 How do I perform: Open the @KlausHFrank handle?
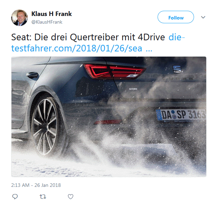47,22
